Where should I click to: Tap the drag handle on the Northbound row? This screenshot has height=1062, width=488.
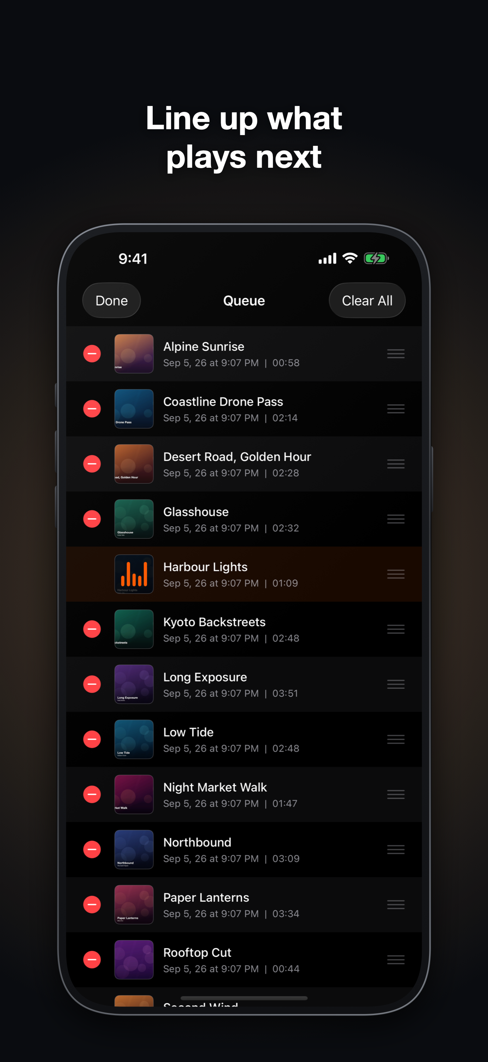(396, 850)
